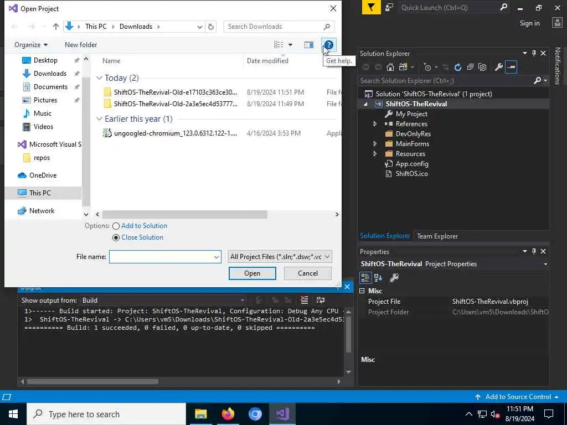567x425 pixels.
Task: Click into the File name input field
Action: tap(161, 257)
